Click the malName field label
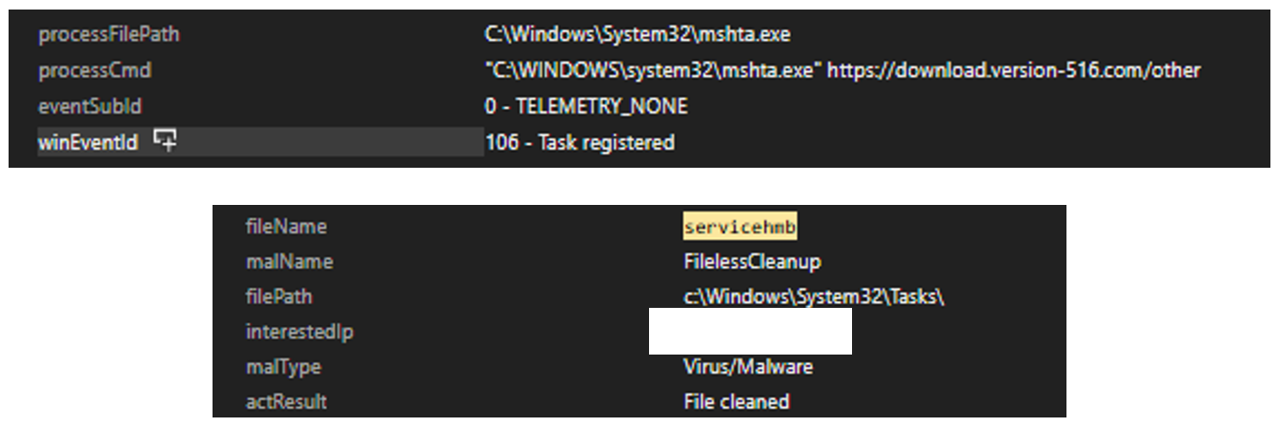Viewport: 1279px width, 427px height. [289, 261]
